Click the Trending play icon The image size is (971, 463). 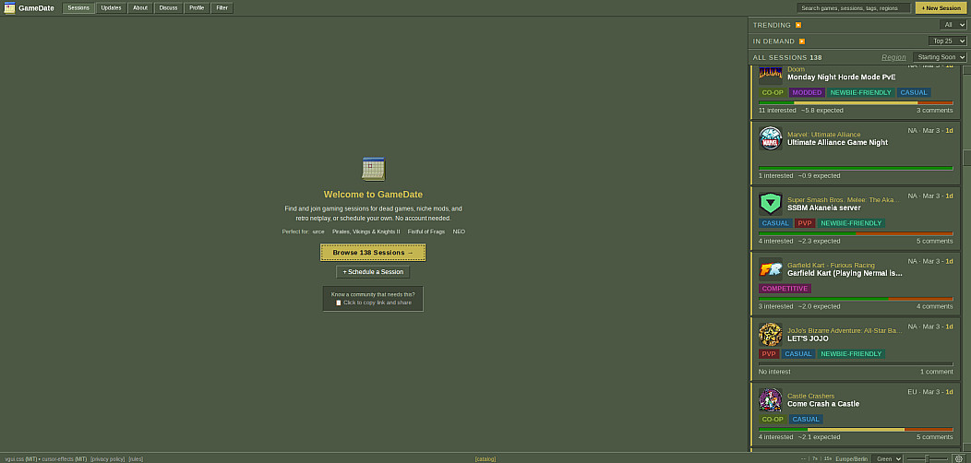(x=798, y=25)
